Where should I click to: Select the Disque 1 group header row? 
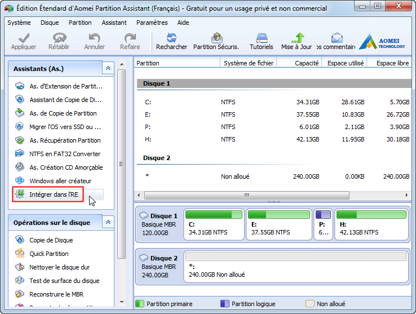click(275, 83)
